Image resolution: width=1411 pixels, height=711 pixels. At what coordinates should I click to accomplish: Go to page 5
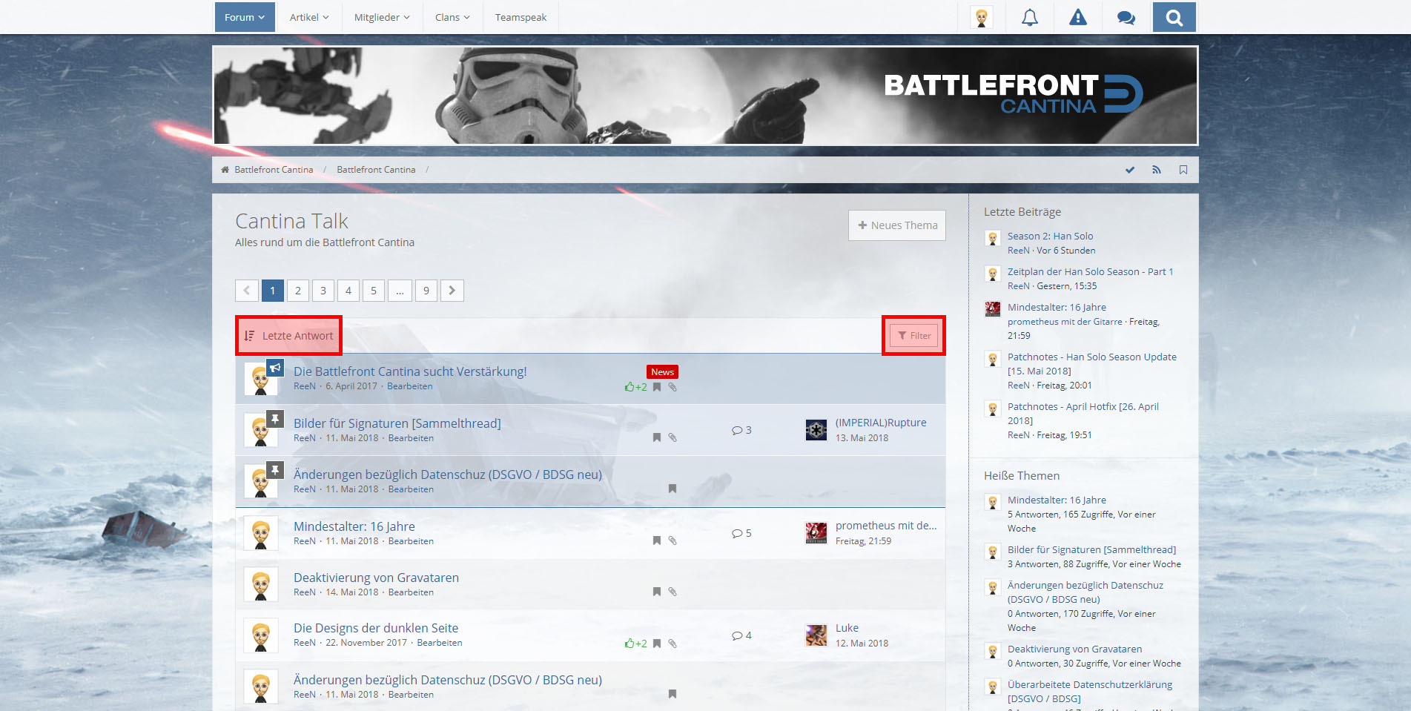374,291
